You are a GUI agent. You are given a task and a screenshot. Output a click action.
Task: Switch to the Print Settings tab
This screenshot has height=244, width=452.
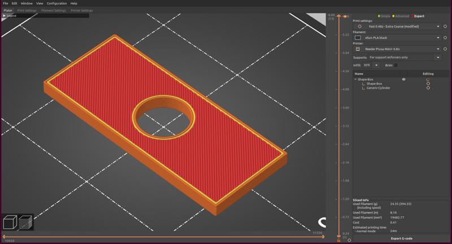coord(27,10)
